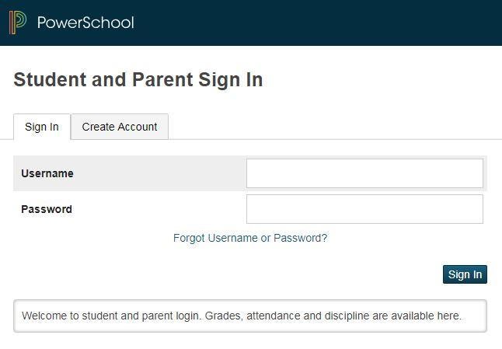502x349 pixels.
Task: Select the Student and Parent Sign In heading
Action: (x=138, y=80)
